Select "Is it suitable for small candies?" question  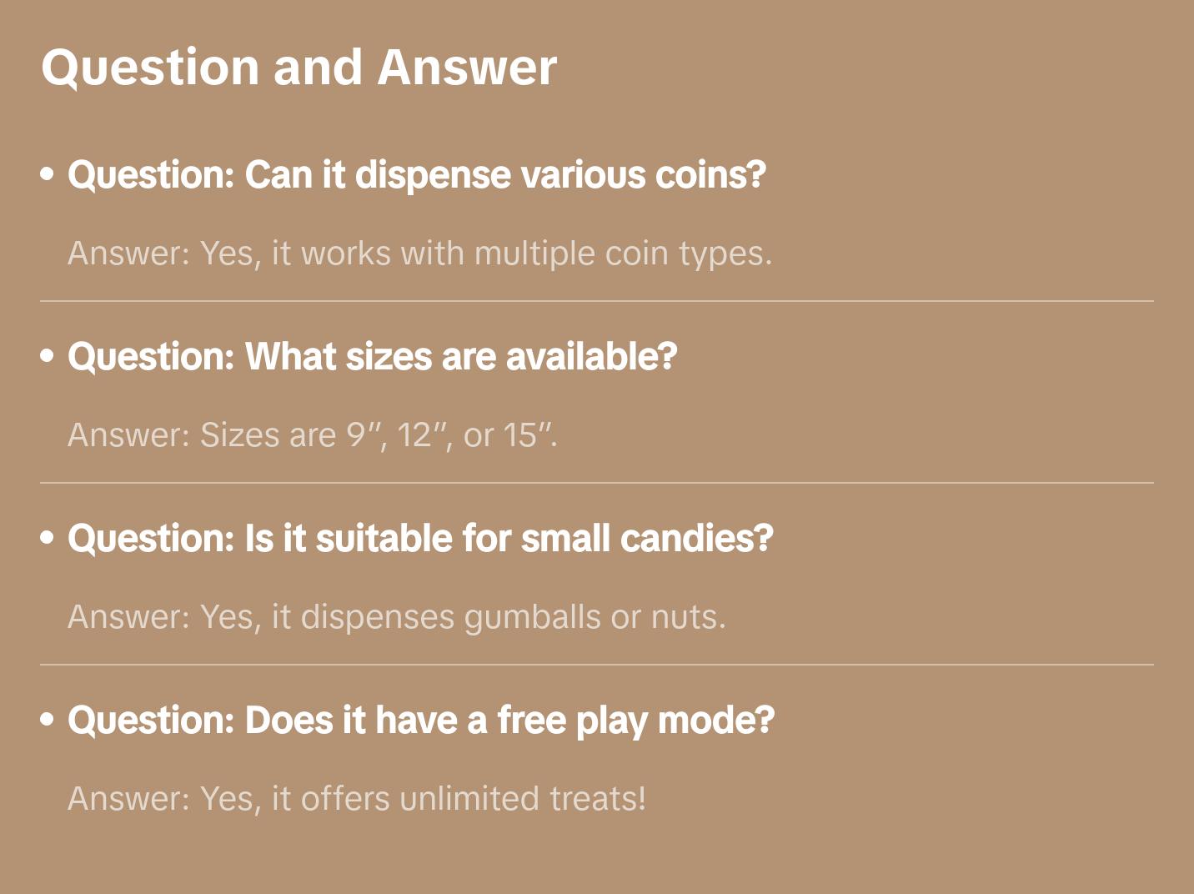420,539
